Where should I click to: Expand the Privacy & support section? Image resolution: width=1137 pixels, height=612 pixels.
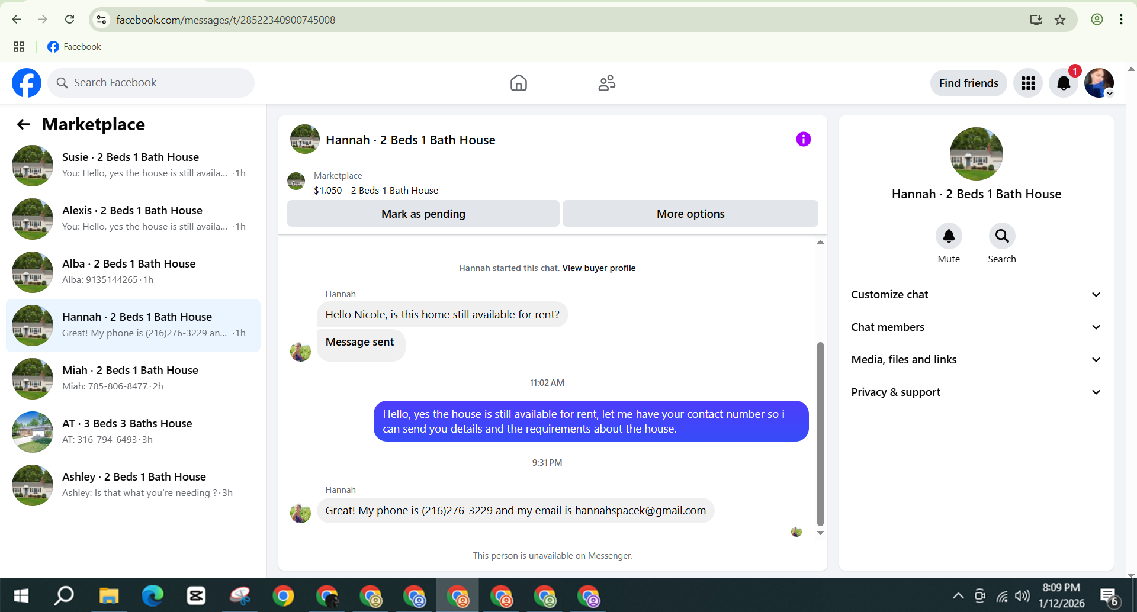(977, 392)
